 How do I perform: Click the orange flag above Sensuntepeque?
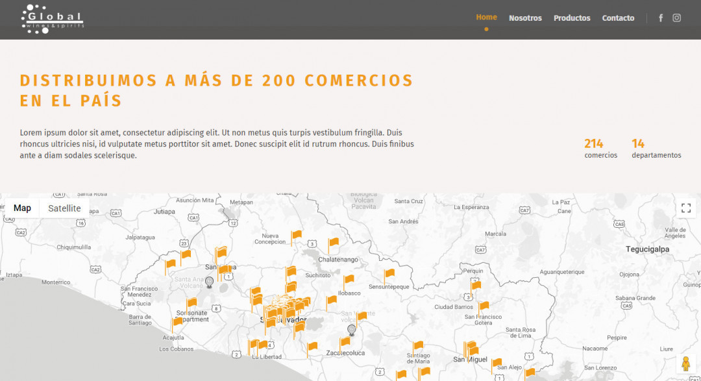click(389, 276)
